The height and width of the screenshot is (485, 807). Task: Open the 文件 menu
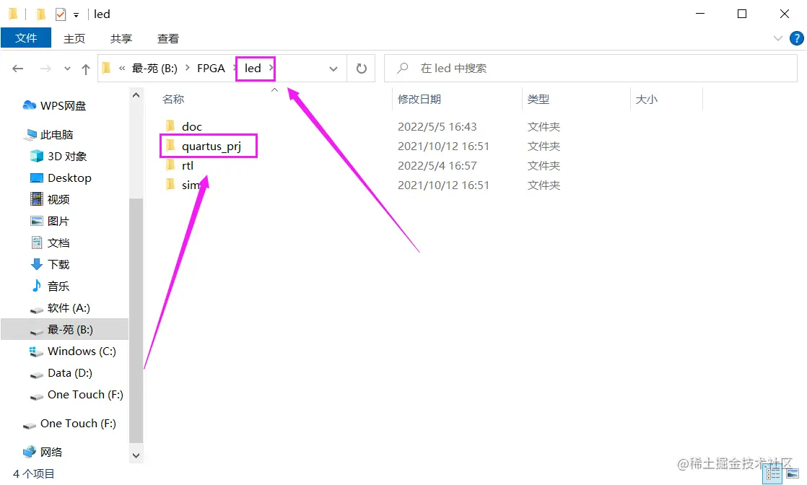click(x=26, y=38)
